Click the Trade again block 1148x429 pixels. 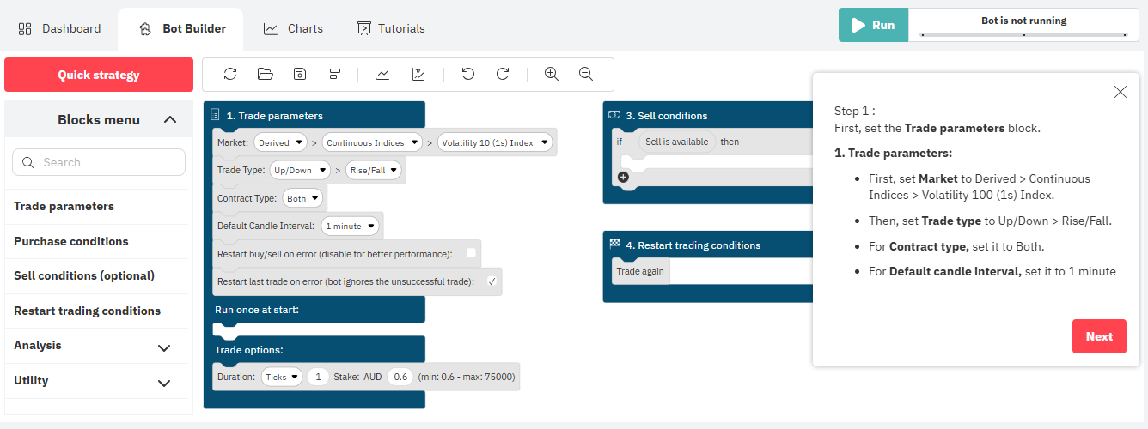639,271
